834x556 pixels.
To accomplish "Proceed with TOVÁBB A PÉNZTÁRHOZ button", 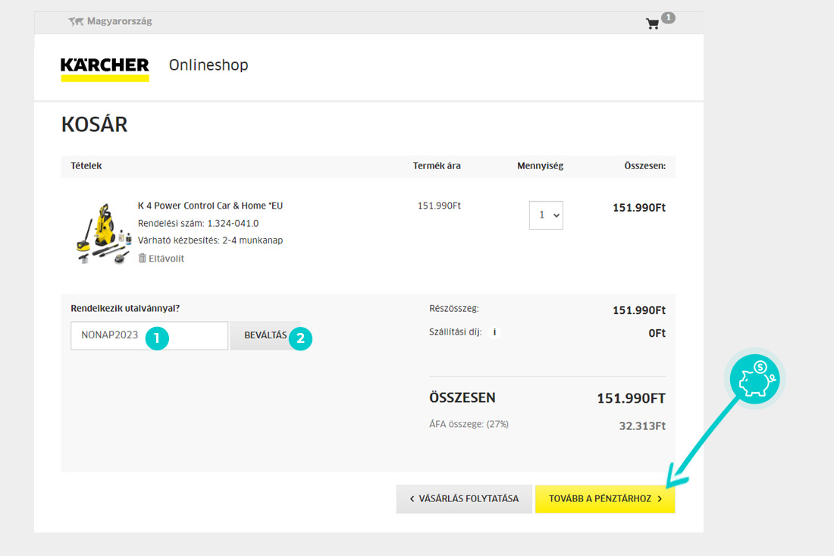I will (x=605, y=498).
